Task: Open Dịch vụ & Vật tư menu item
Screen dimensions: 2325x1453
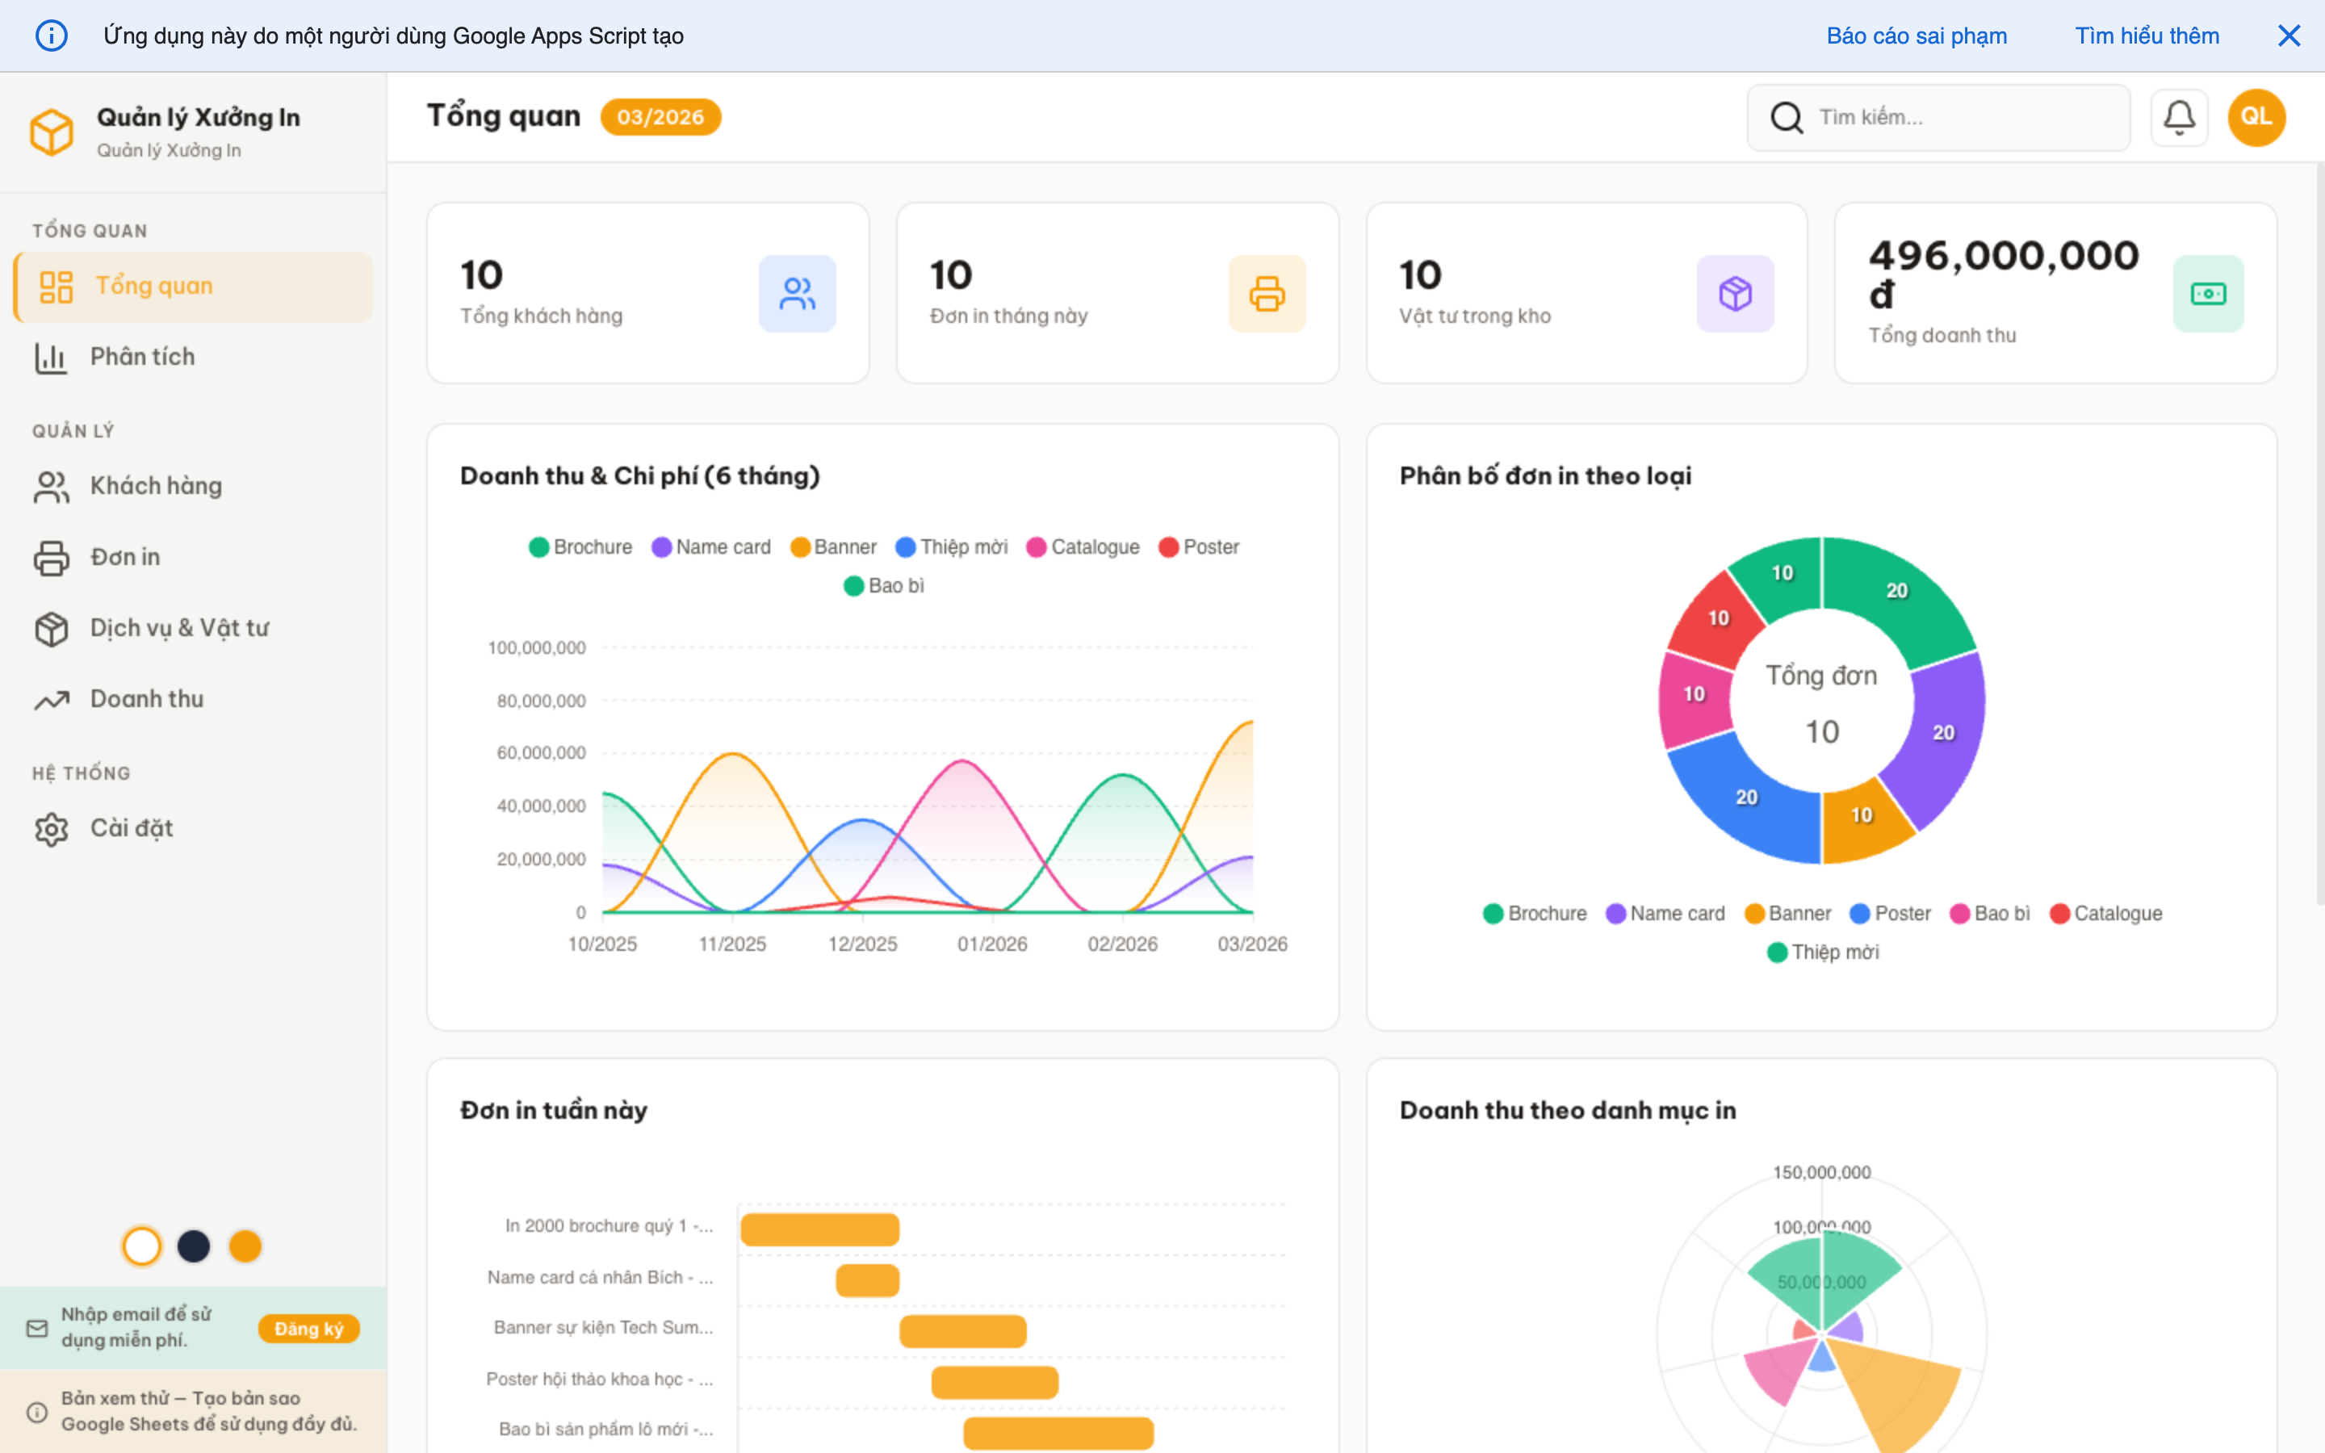Action: (x=178, y=627)
